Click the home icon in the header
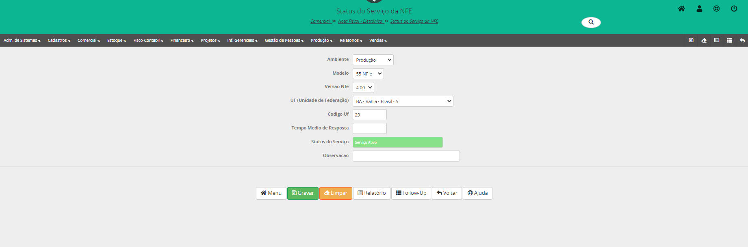Screen dimensions: 748x252 (681, 9)
